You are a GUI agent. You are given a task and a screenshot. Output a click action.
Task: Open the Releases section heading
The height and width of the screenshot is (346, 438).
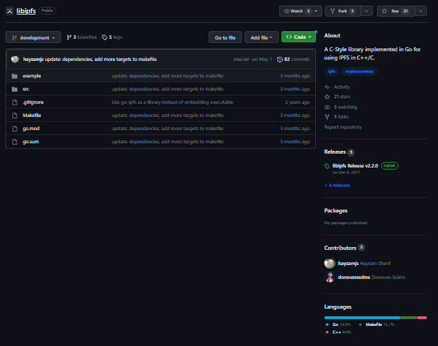click(335, 152)
